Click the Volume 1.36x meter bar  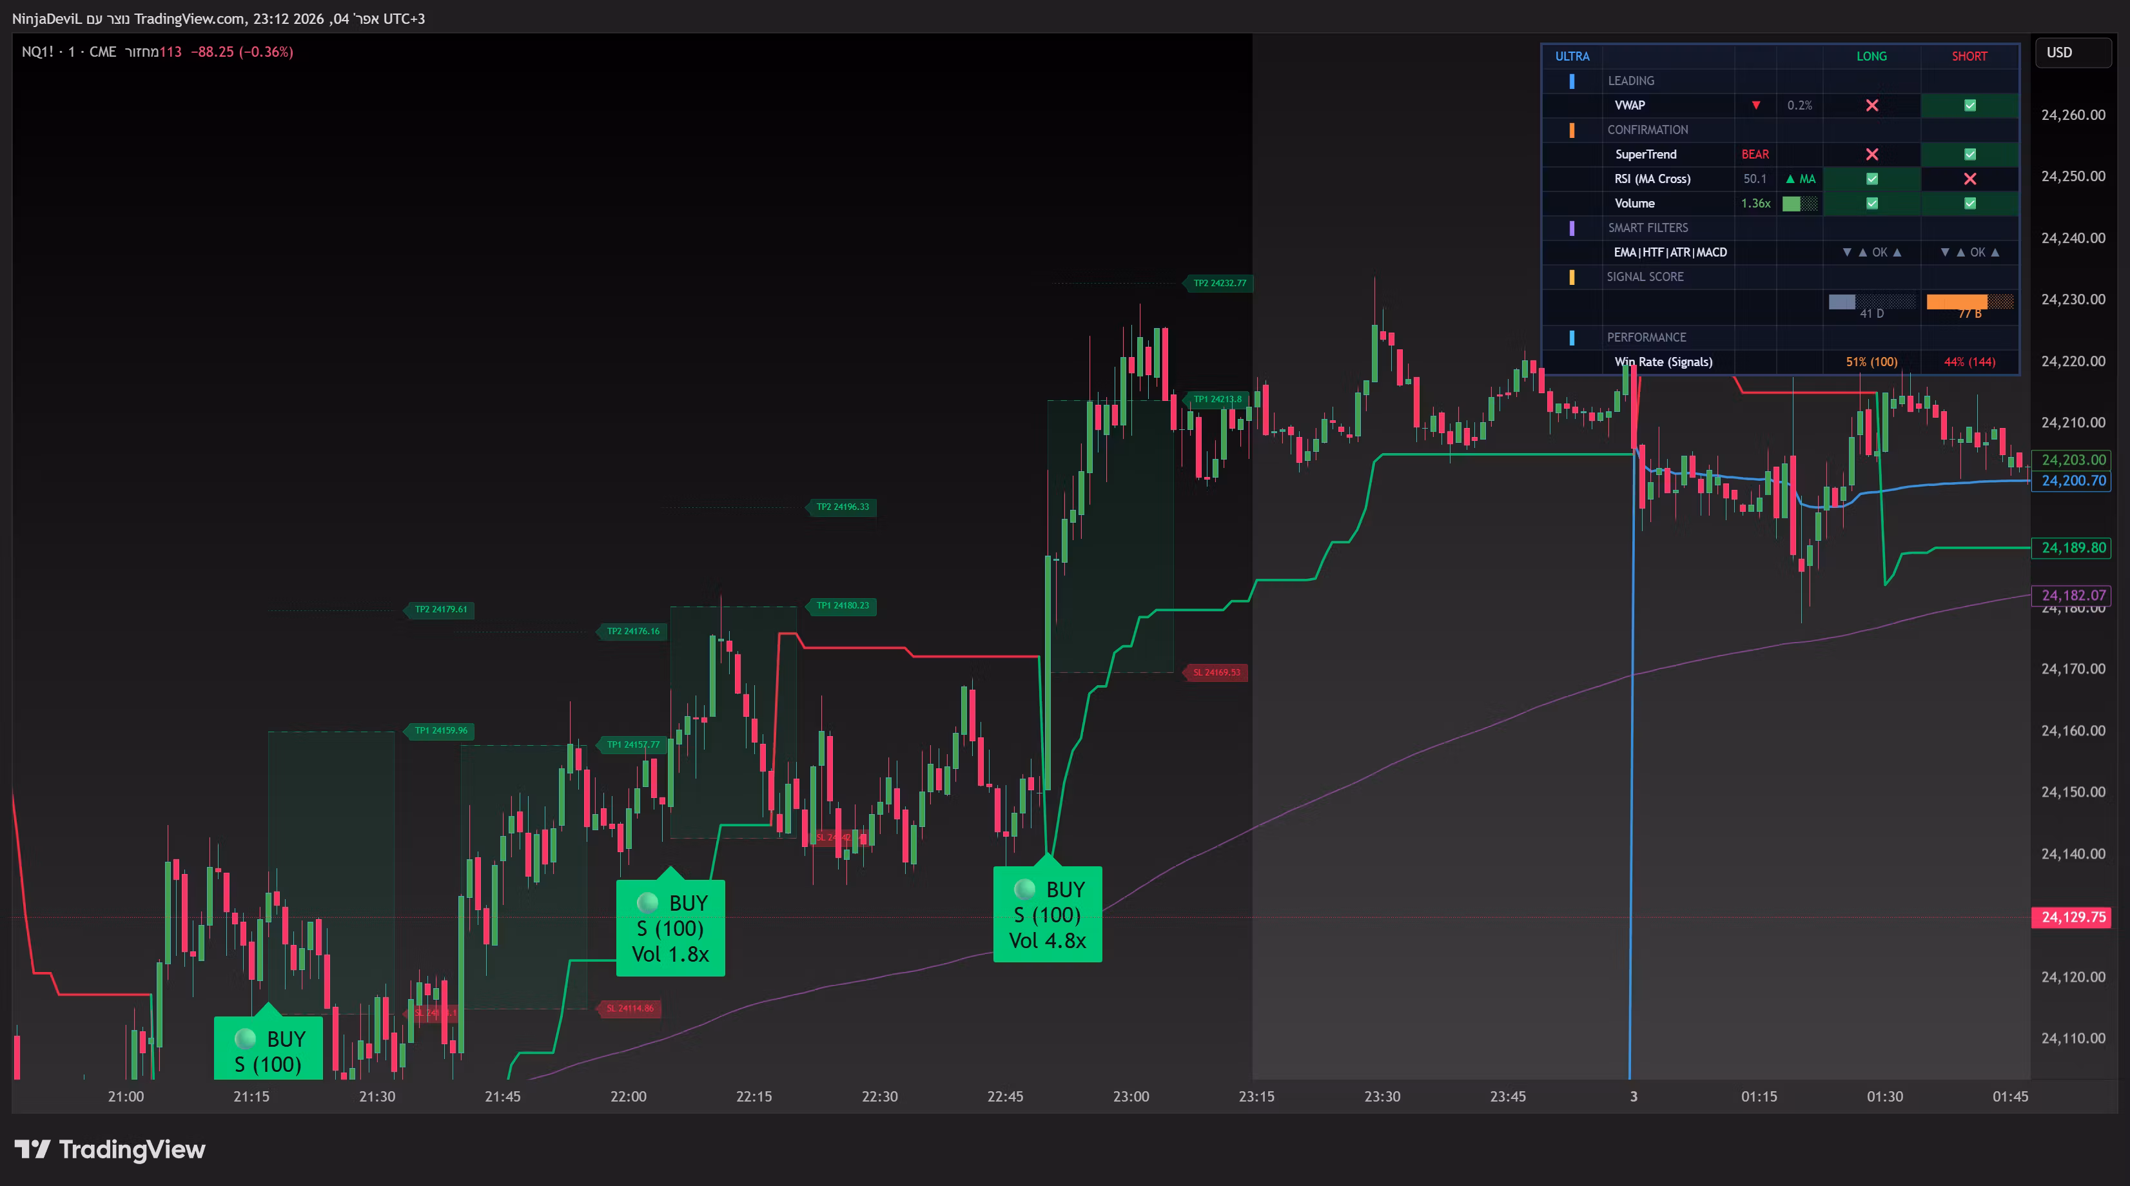tap(1799, 203)
